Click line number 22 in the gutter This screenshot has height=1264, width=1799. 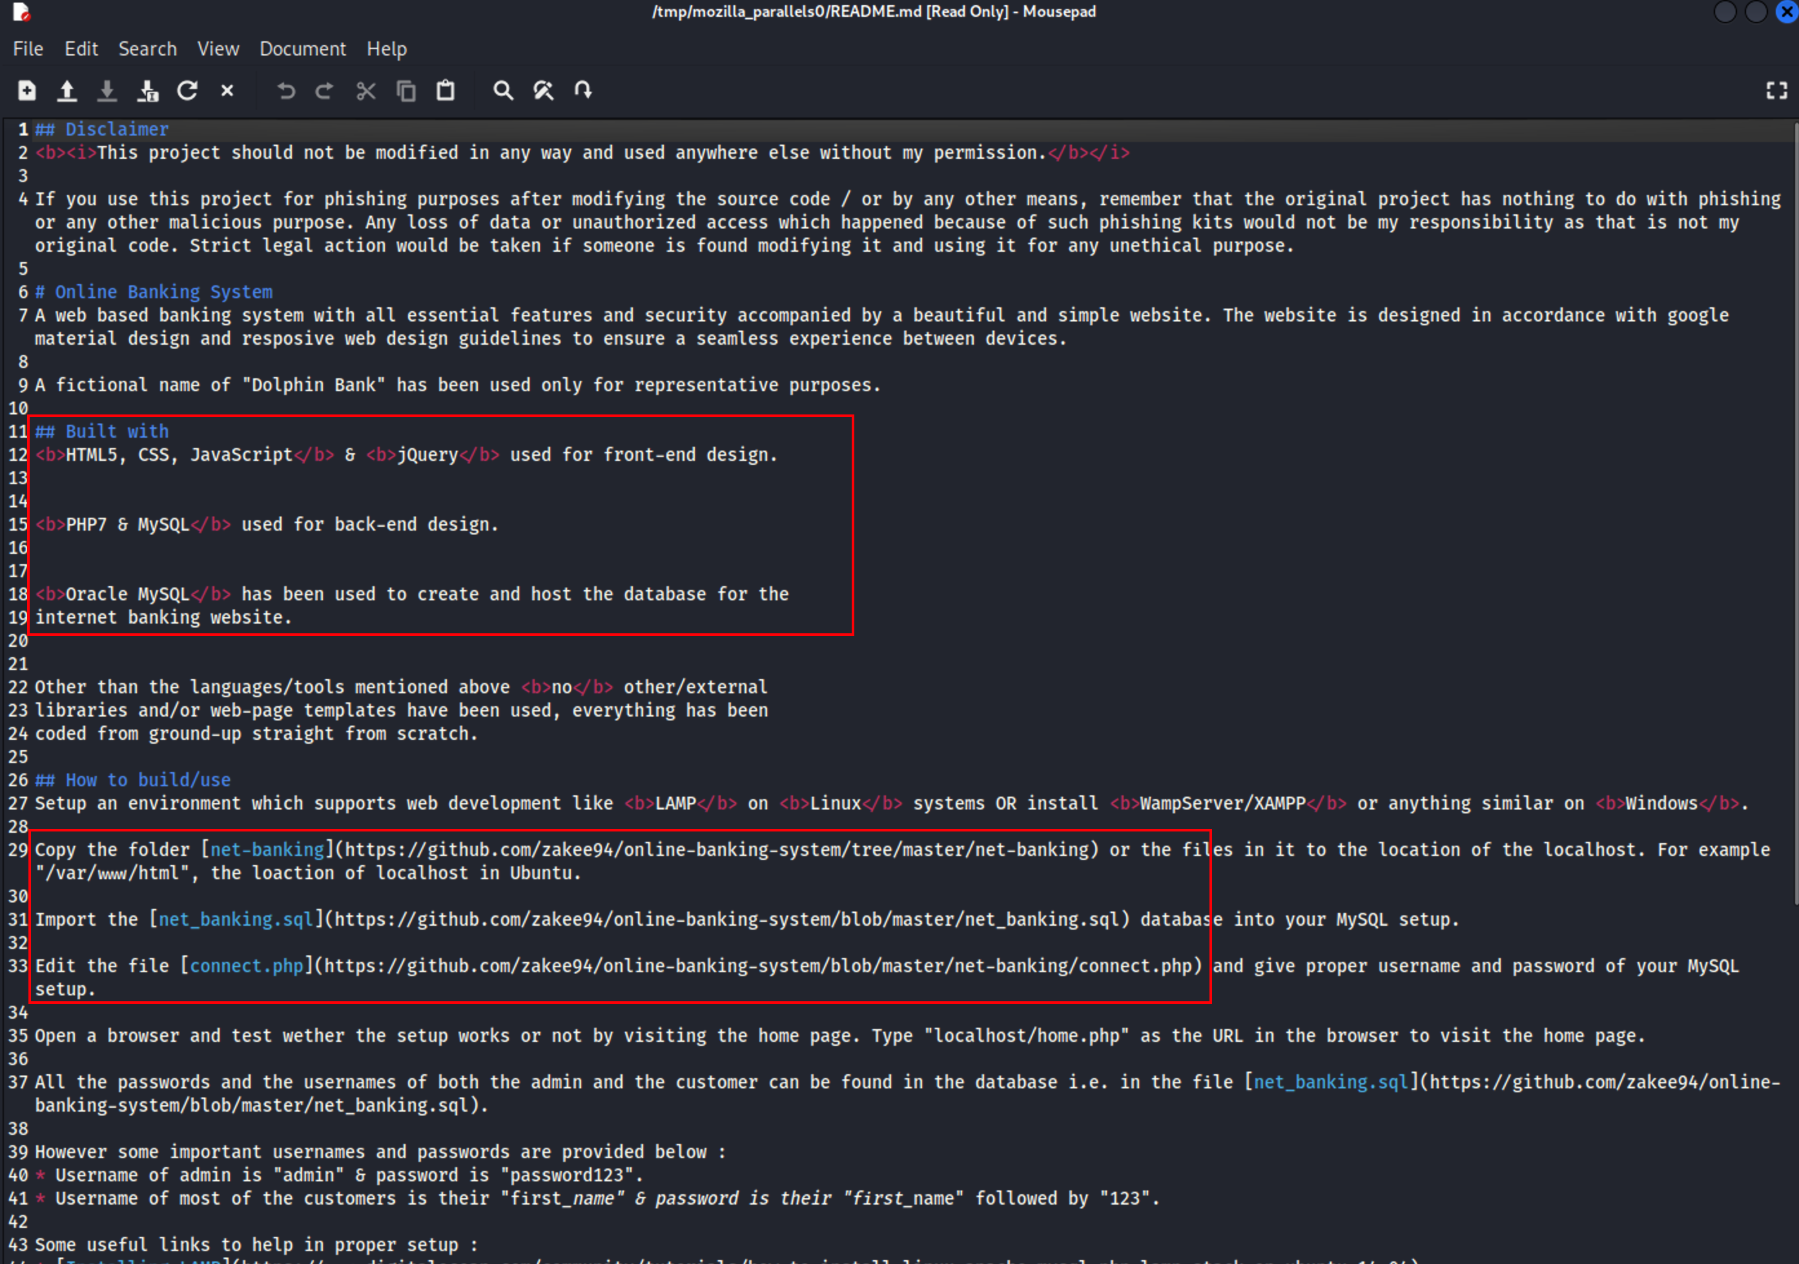(x=18, y=688)
